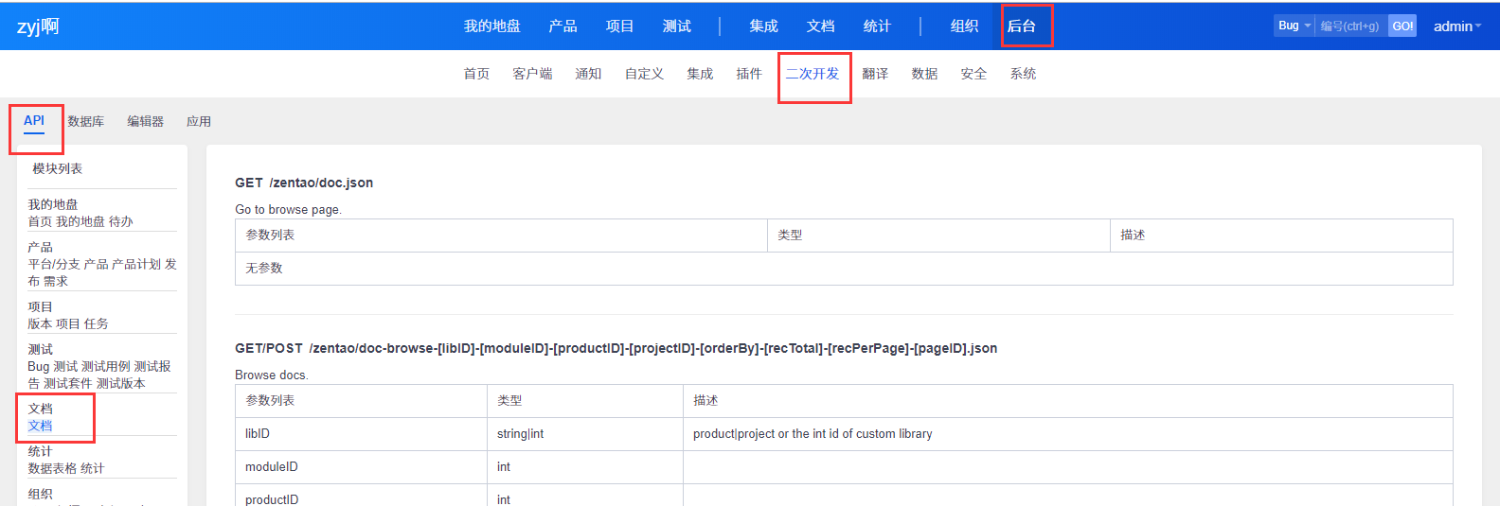The width and height of the screenshot is (1500, 506).
Task: Open the 插件 submenu item
Action: point(749,74)
